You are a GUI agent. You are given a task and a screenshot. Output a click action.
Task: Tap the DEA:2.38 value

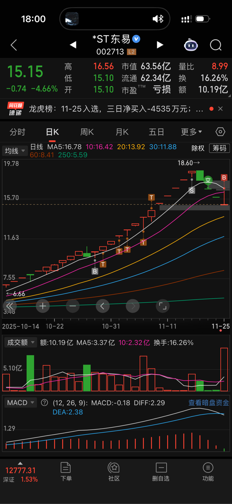(x=68, y=412)
